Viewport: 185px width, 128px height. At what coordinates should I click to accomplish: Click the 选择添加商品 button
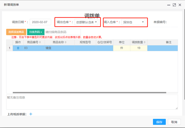[16, 32]
